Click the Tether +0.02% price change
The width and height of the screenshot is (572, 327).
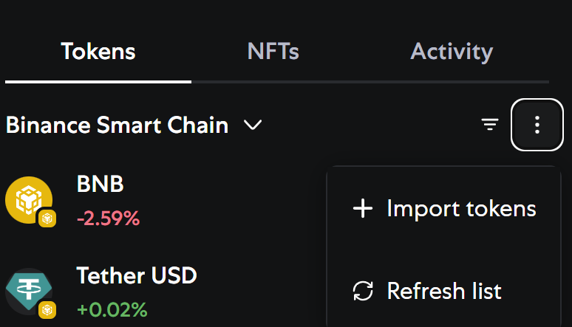[112, 309]
